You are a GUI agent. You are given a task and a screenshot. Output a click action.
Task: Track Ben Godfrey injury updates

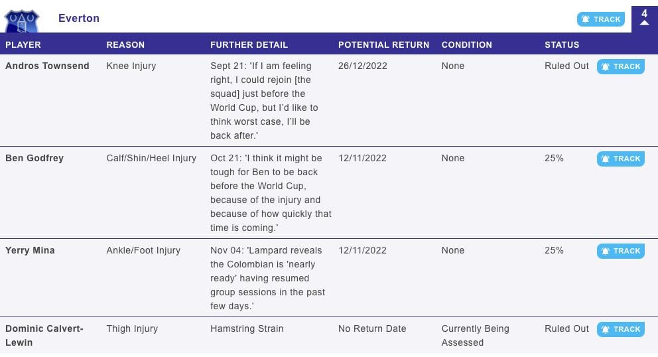pos(621,159)
